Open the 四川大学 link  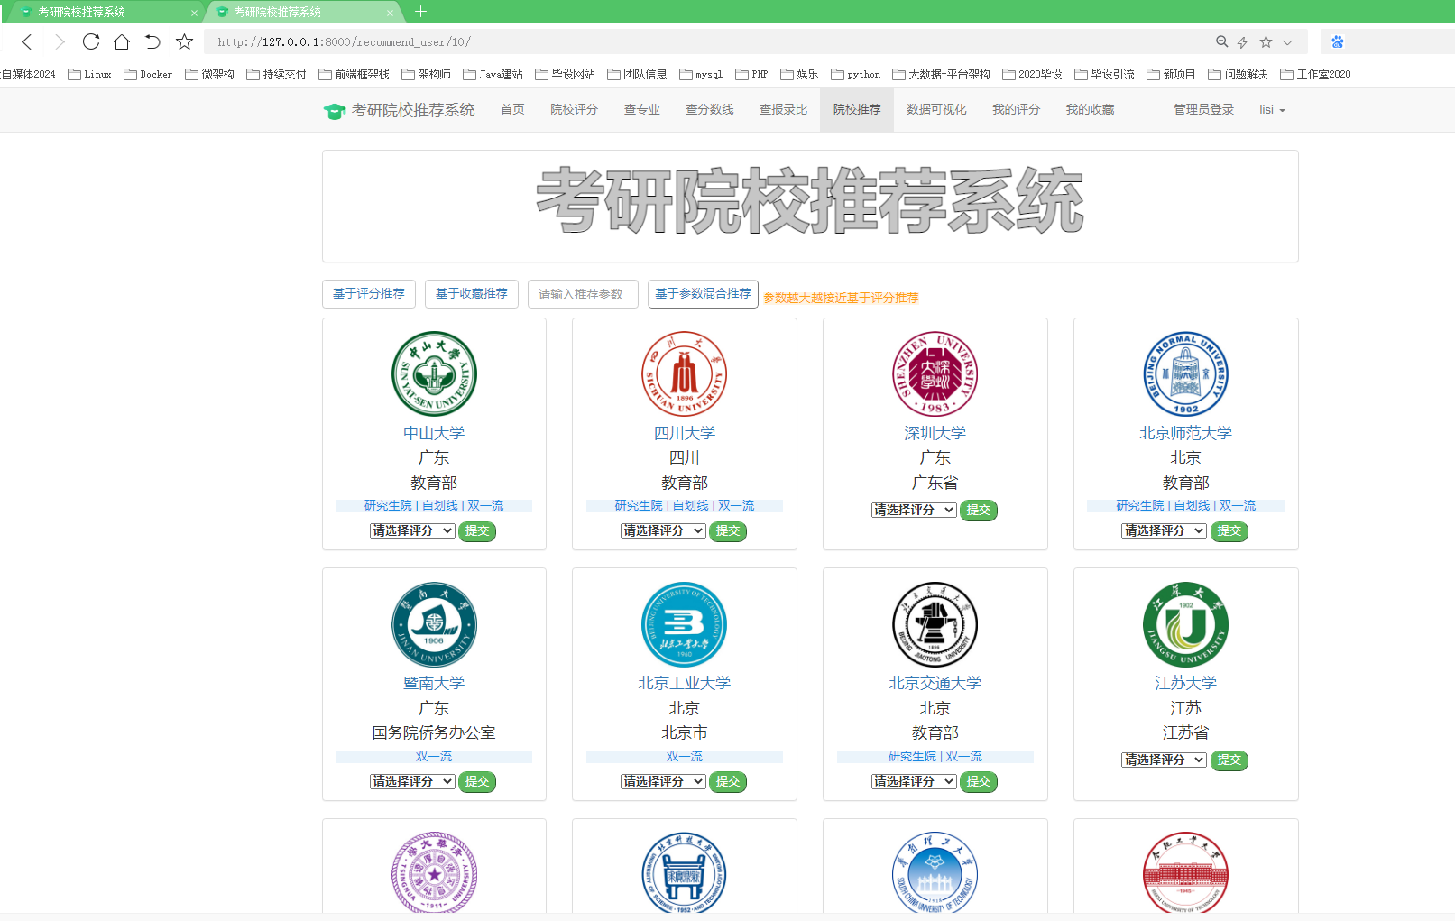click(x=685, y=433)
